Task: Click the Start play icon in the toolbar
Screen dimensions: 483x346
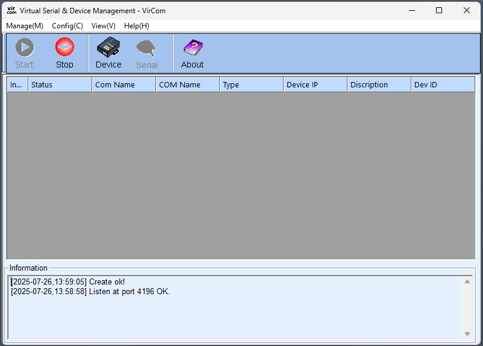Action: 25,48
